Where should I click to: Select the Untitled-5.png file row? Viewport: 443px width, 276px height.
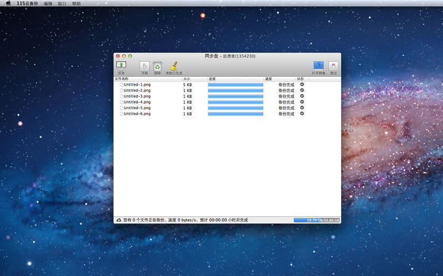point(137,108)
